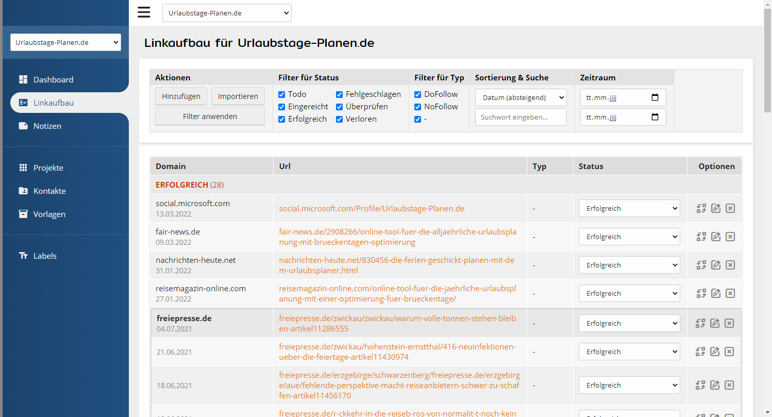Click delete icon on freiepresse.de 04.07.2021 row
The width and height of the screenshot is (772, 417).
(729, 323)
